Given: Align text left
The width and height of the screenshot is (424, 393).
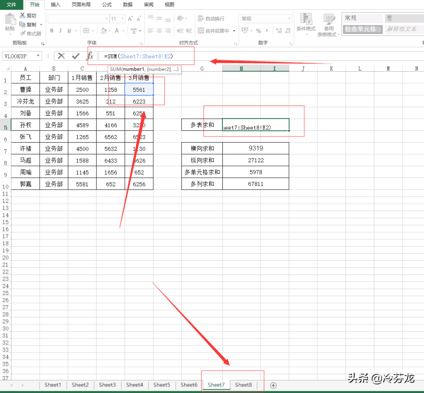Looking at the screenshot, I should click(x=151, y=31).
